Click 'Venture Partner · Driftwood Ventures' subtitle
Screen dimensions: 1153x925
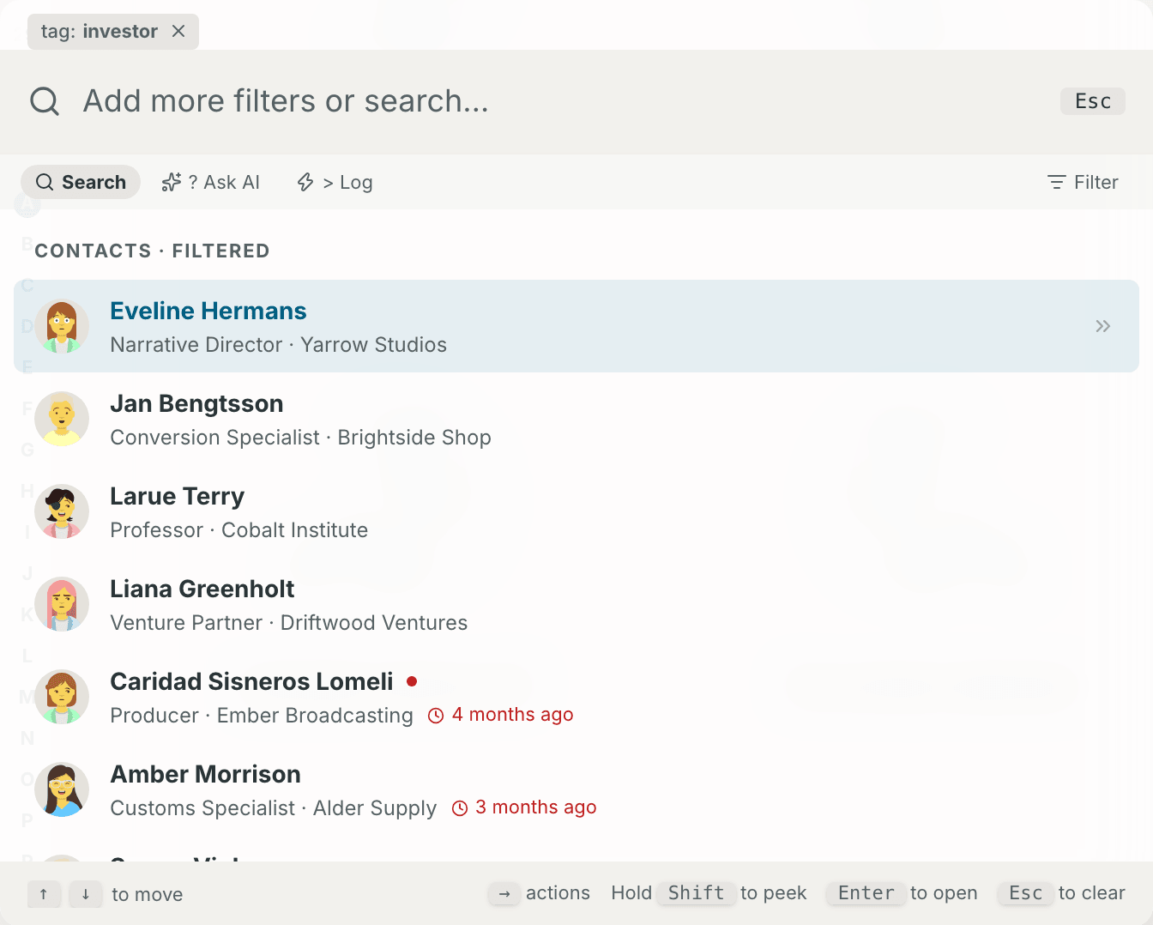289,623
